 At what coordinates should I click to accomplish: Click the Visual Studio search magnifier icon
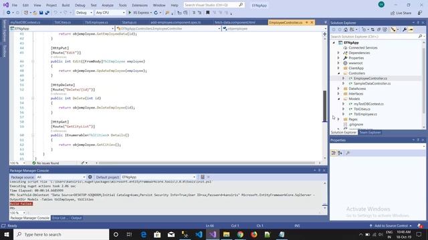(241, 5)
